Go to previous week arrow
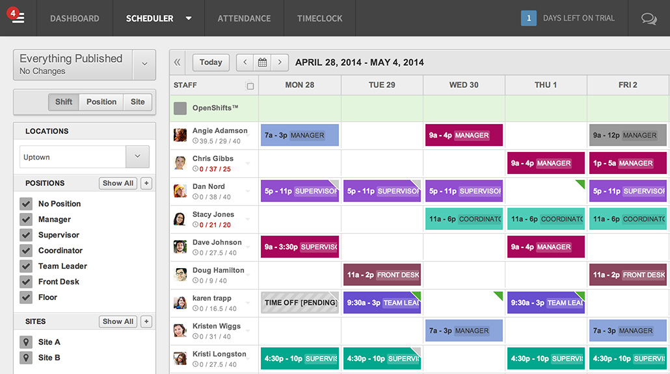Image resolution: width=670 pixels, height=374 pixels. 245,62
